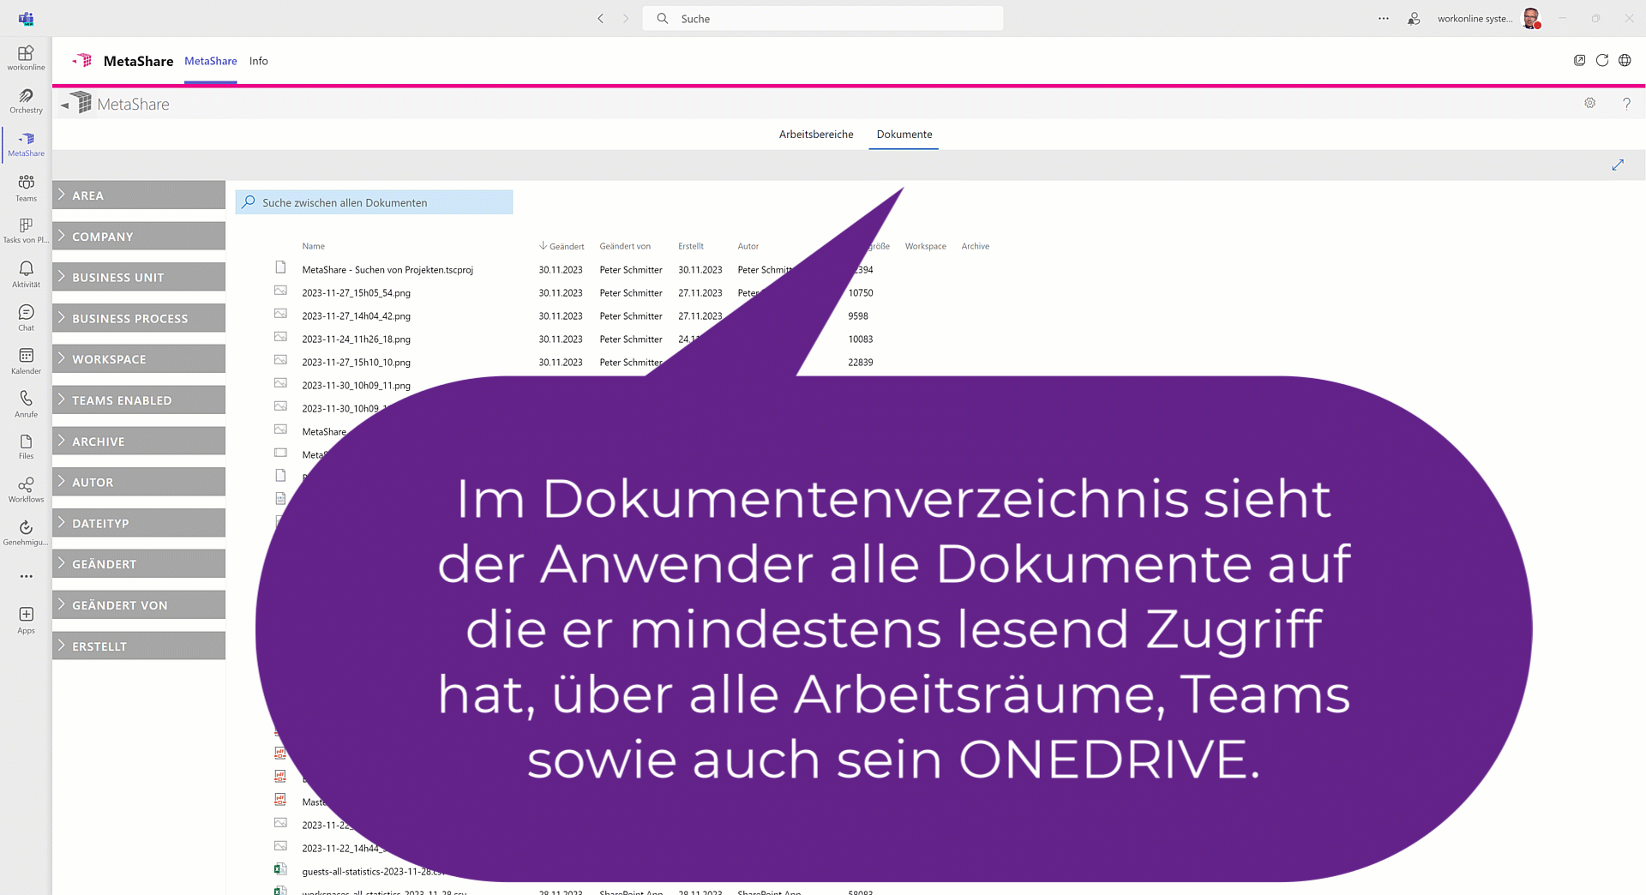Click the reload tab icon
This screenshot has width=1646, height=895.
pyautogui.click(x=1601, y=61)
